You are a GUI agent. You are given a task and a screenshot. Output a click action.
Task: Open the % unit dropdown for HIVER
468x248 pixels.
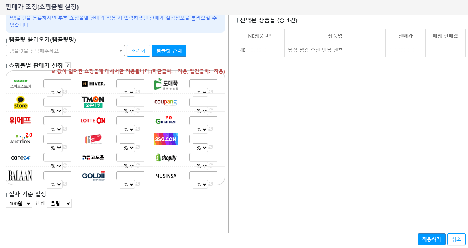point(127,93)
